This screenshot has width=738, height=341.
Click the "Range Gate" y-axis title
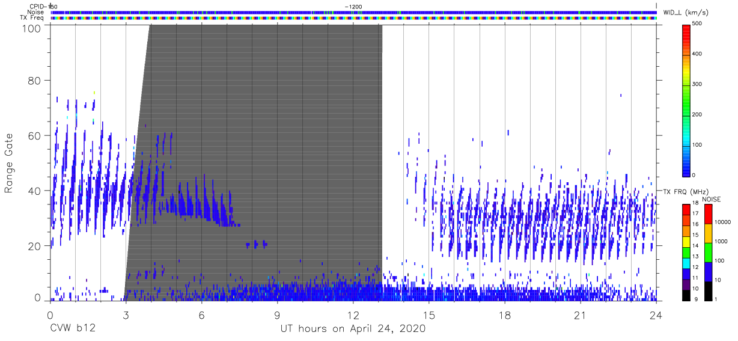click(x=9, y=162)
